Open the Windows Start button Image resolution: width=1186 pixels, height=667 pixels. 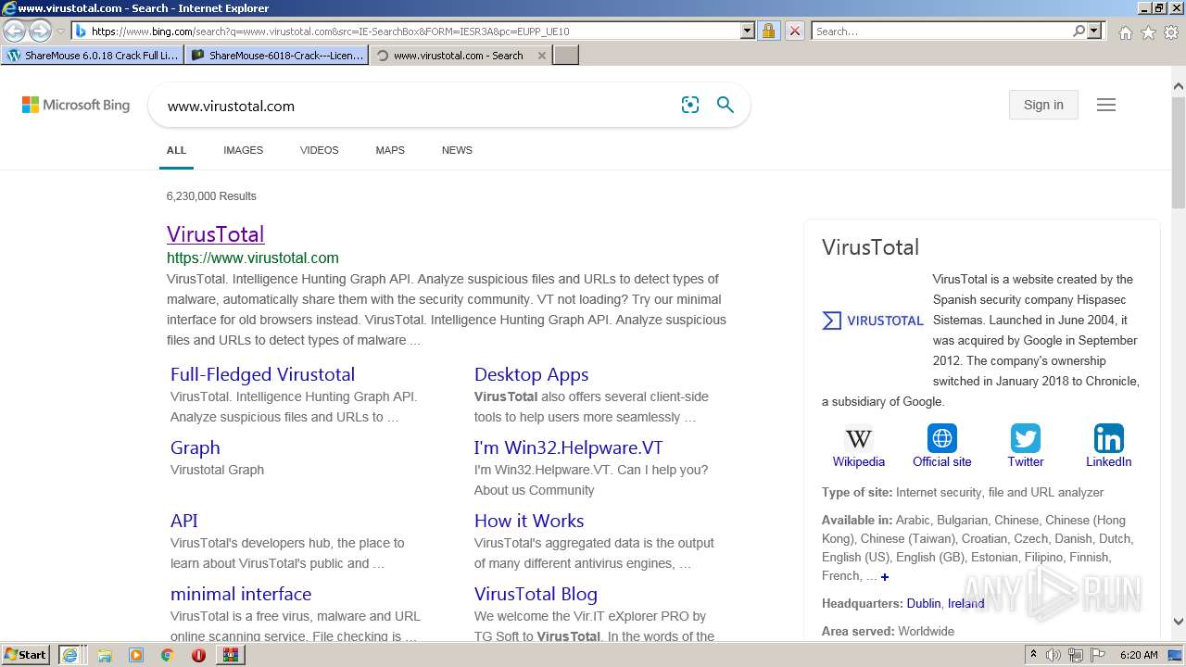coord(26,655)
